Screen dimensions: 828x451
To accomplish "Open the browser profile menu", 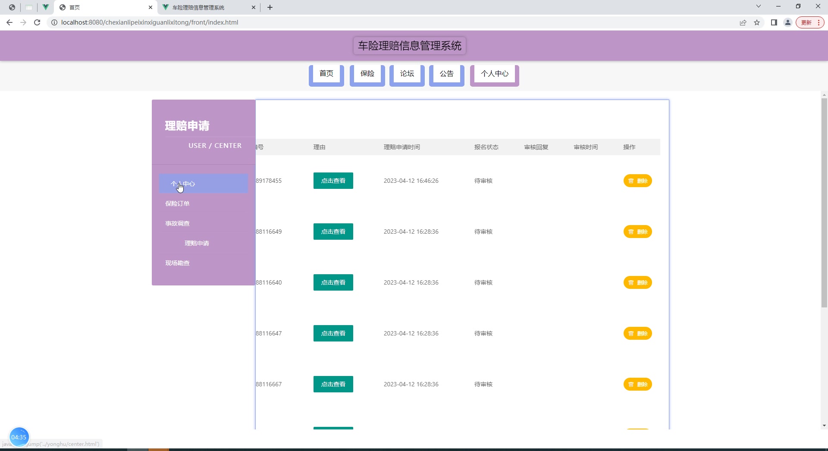I will [788, 22].
